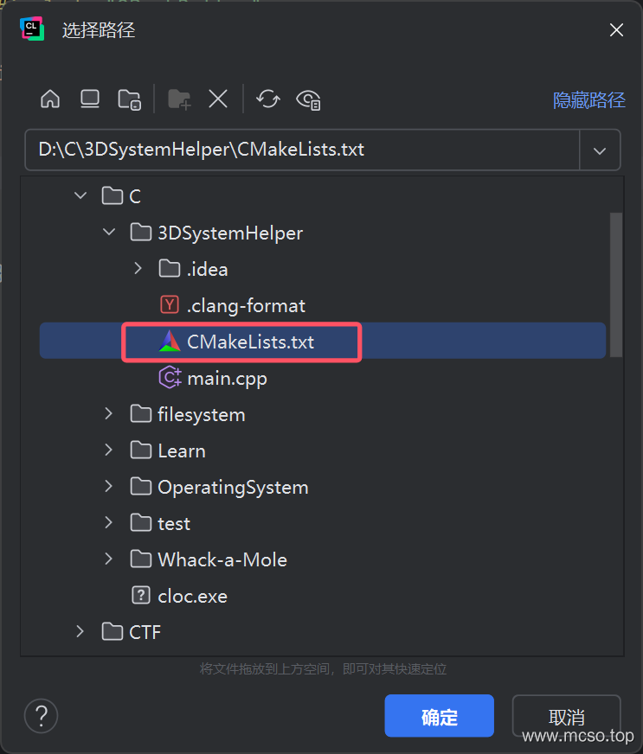Click the refresh toolbar icon
Screen dimensions: 643x754
click(x=268, y=99)
